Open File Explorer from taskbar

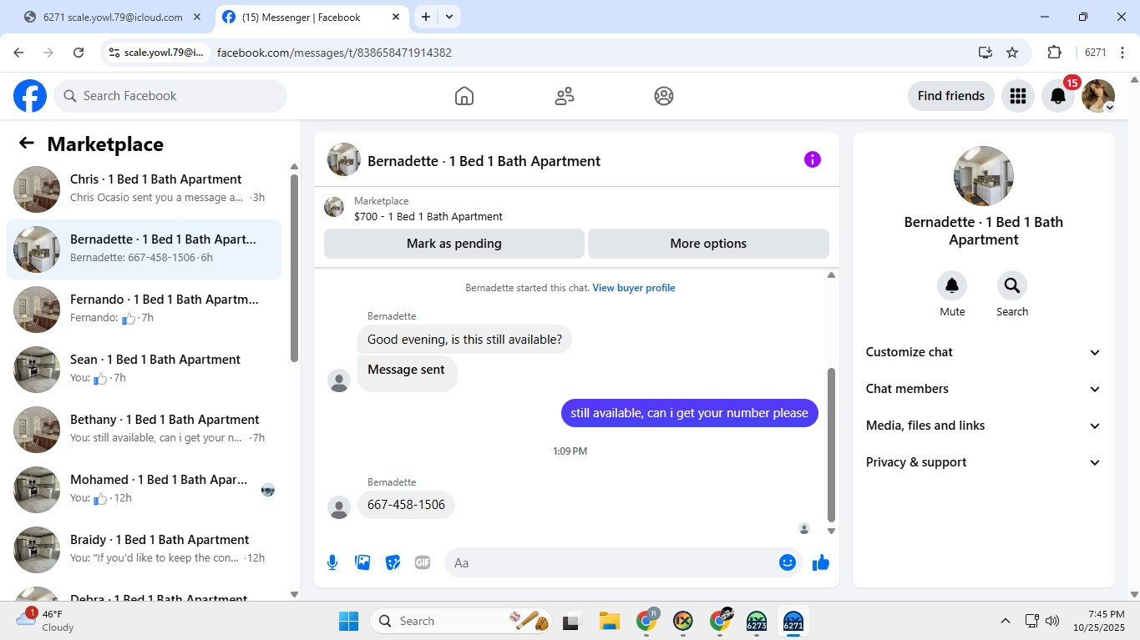click(609, 621)
